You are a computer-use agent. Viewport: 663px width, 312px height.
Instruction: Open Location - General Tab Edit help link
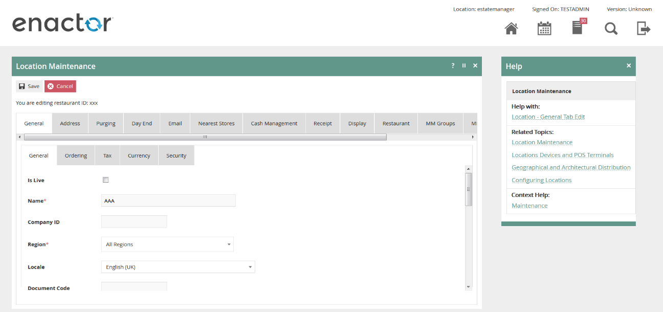click(x=548, y=117)
